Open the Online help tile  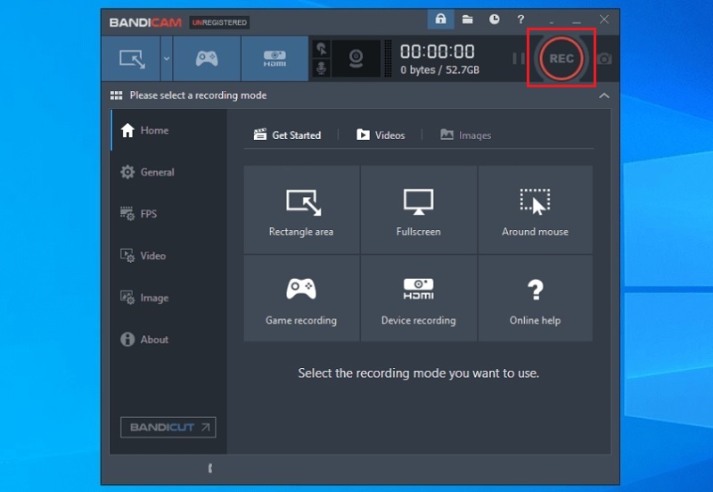536,299
